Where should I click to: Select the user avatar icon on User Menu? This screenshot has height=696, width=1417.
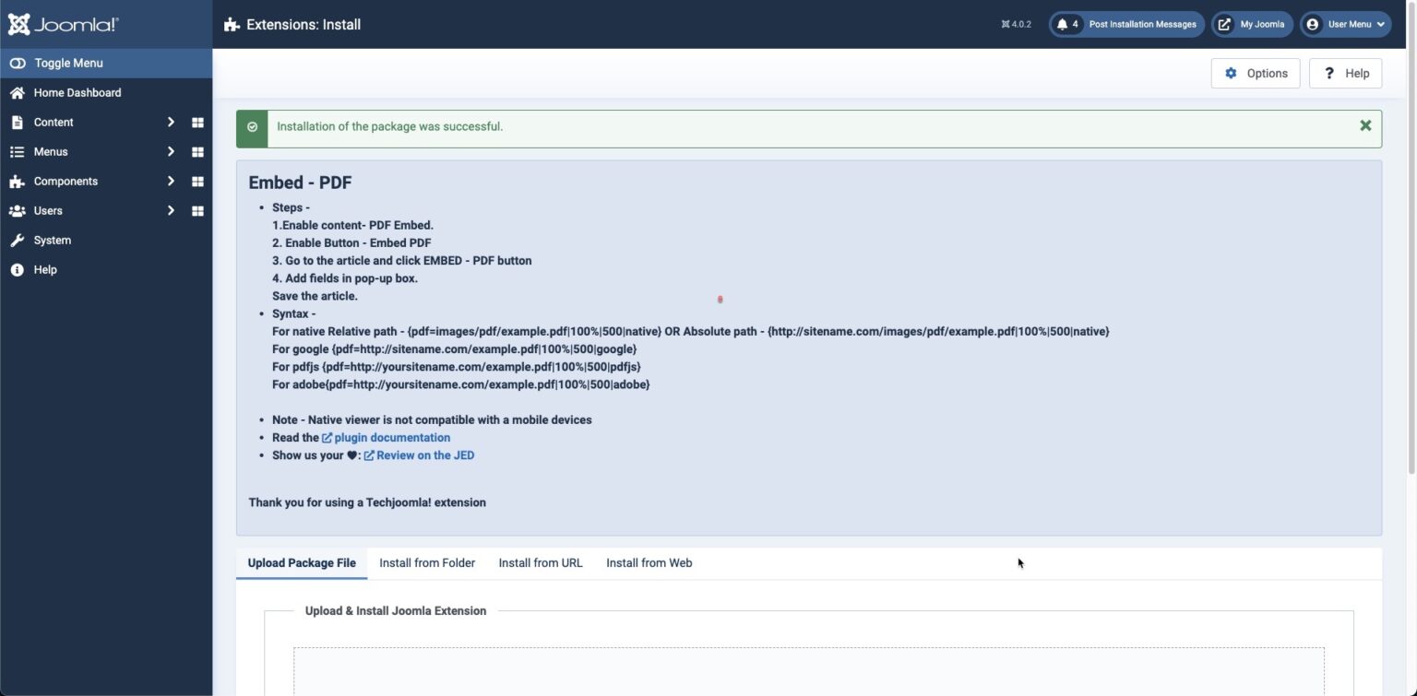coord(1313,24)
